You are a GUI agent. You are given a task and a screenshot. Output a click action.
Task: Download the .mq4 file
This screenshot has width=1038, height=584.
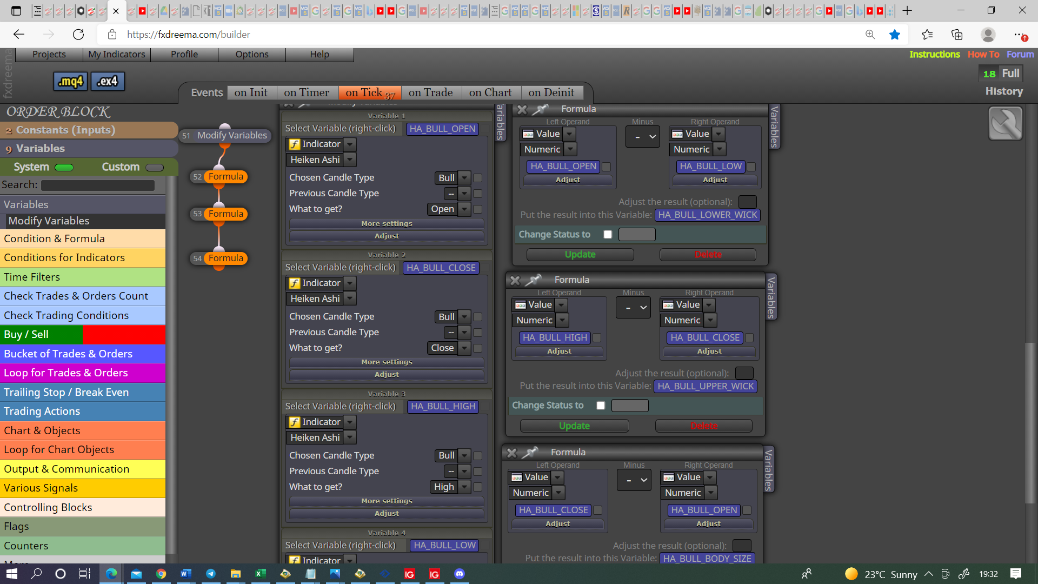tap(71, 82)
